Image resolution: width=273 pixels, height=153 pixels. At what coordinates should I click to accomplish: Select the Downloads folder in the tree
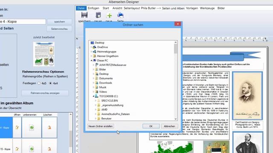(x=105, y=83)
